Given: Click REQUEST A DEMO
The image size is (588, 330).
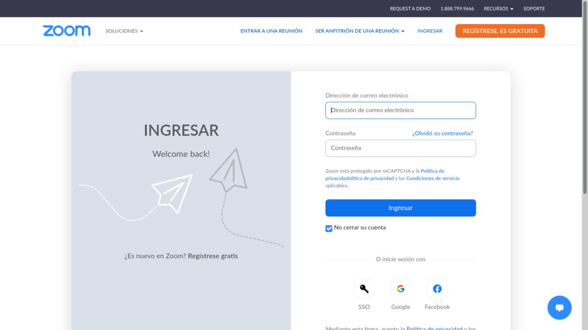Looking at the screenshot, I should pyautogui.click(x=410, y=8).
